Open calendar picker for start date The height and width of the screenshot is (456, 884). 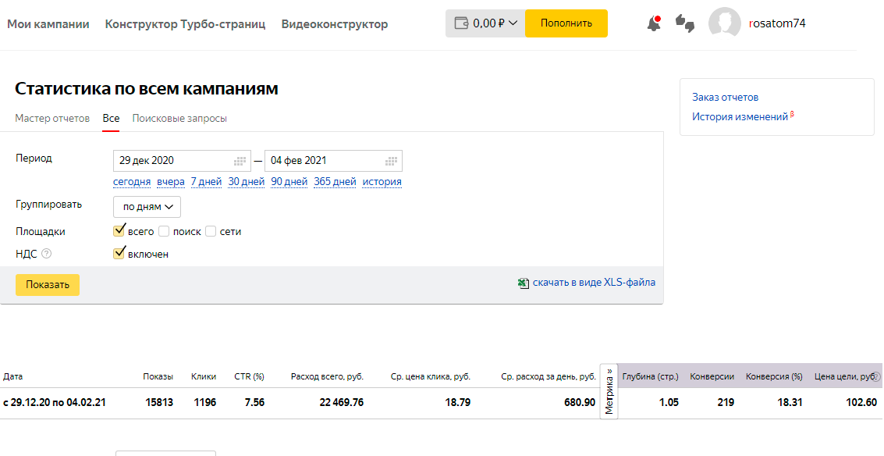tap(240, 161)
